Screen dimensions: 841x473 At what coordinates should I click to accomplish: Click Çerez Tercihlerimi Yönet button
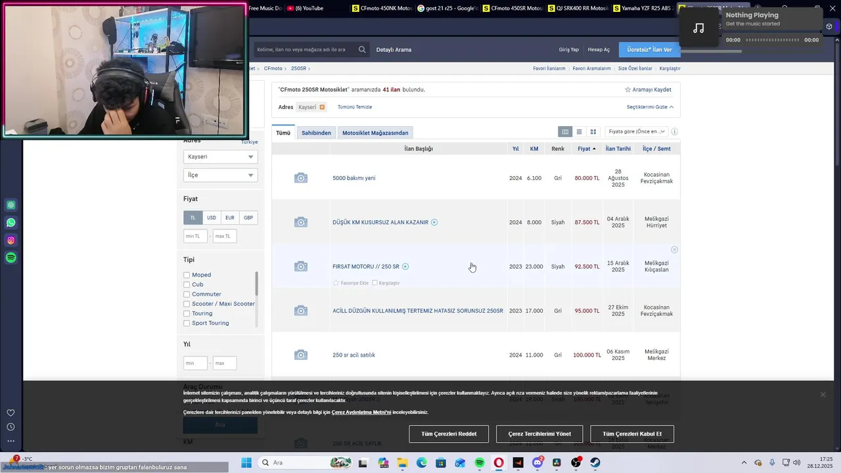click(x=539, y=434)
